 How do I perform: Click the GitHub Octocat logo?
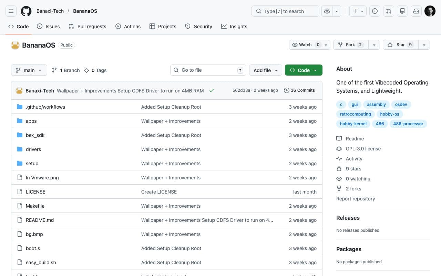26,11
